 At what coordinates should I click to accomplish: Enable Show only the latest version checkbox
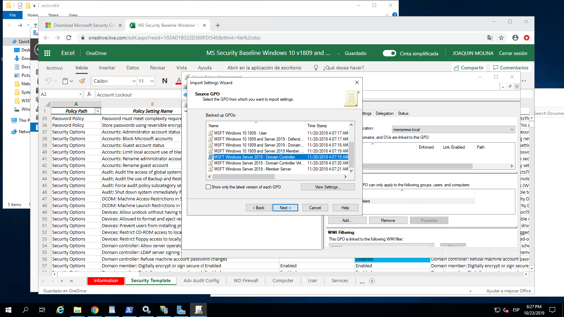tap(208, 187)
